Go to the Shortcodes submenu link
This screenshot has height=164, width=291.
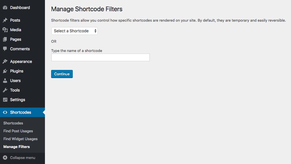[x=13, y=123]
